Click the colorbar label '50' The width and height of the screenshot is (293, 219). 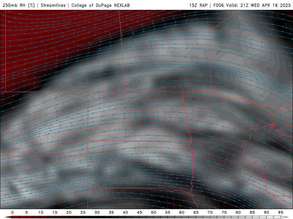[153, 212]
